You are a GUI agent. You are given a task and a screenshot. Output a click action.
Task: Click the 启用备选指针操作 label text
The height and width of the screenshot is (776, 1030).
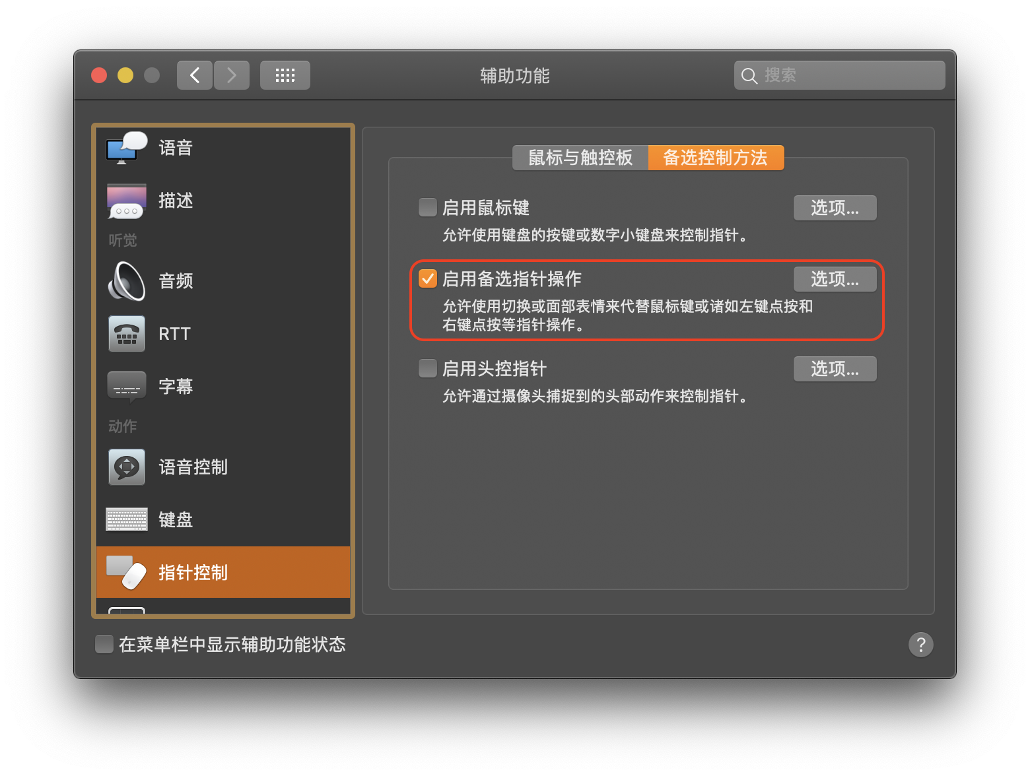tap(512, 279)
